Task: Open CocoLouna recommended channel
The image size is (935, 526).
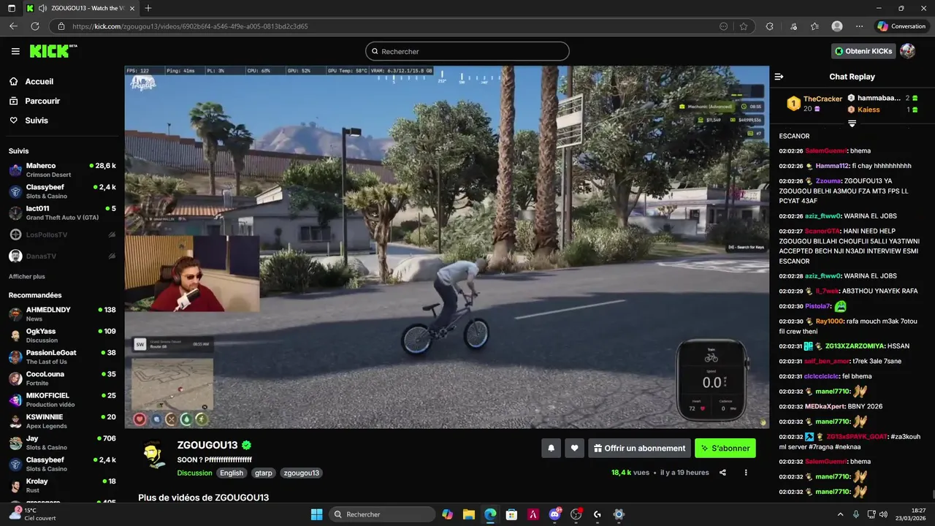Action: tap(62, 378)
